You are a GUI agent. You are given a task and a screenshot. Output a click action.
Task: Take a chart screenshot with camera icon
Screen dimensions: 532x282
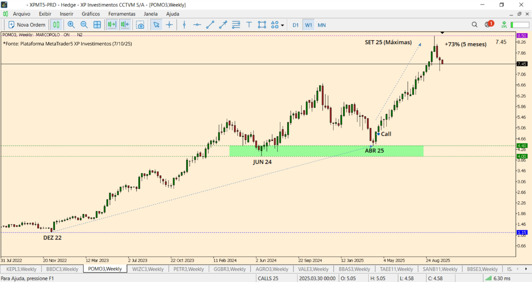(x=140, y=25)
